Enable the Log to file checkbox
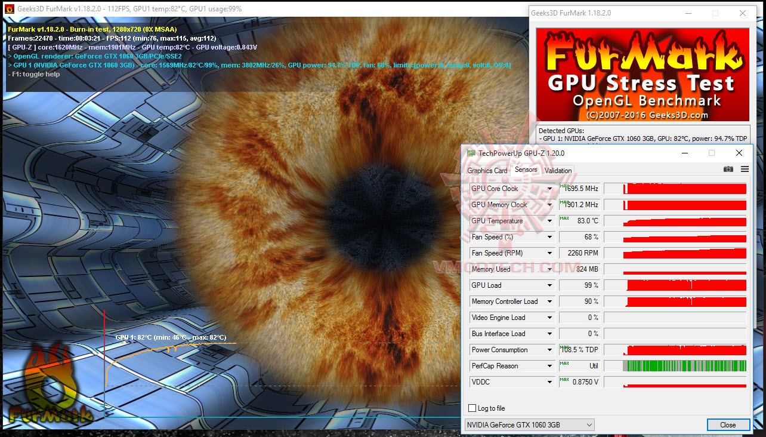 point(472,408)
